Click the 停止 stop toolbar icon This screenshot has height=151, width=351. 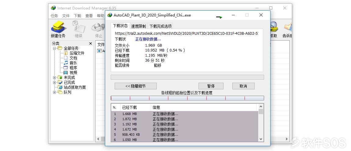click(98, 29)
